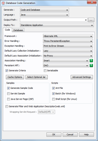Open Default Lazy Collection Initialization dropdown
The image size is (98, 141).
click(x=68, y=51)
